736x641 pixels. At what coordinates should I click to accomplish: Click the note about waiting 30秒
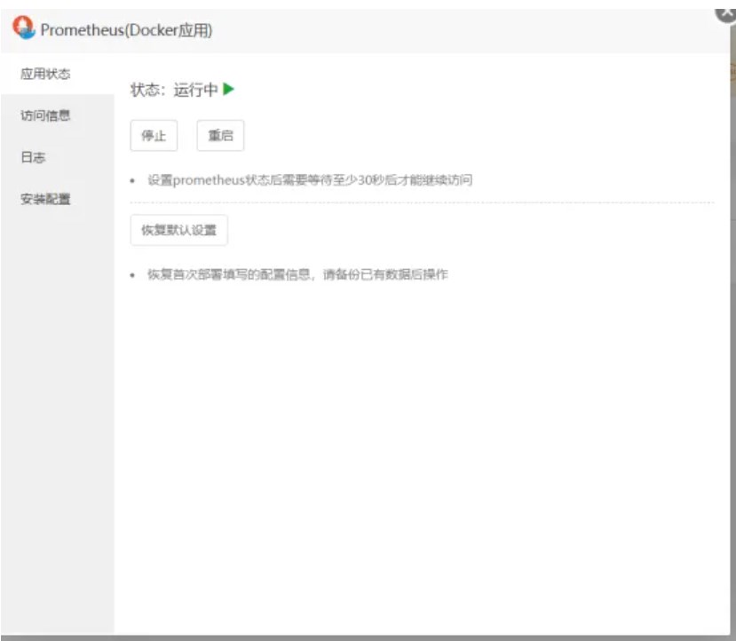click(x=310, y=180)
